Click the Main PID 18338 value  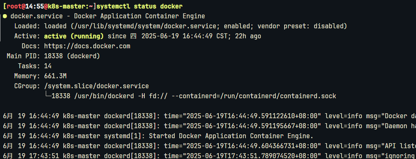(72, 56)
